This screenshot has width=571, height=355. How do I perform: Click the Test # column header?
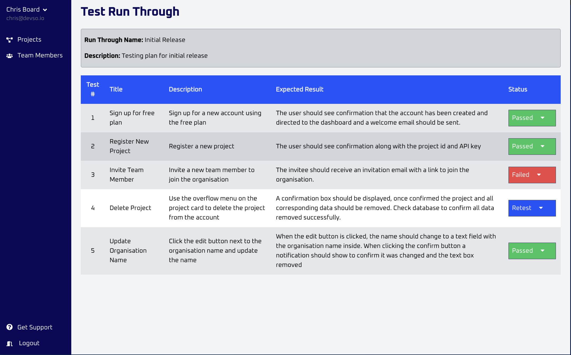coord(93,89)
